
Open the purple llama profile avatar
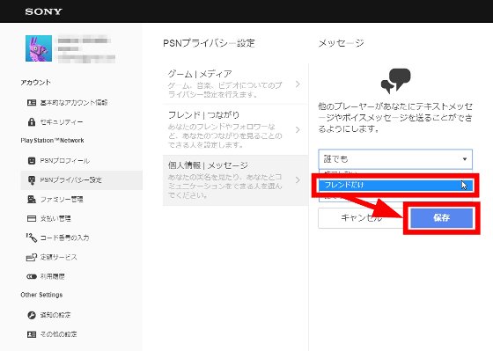[x=39, y=48]
